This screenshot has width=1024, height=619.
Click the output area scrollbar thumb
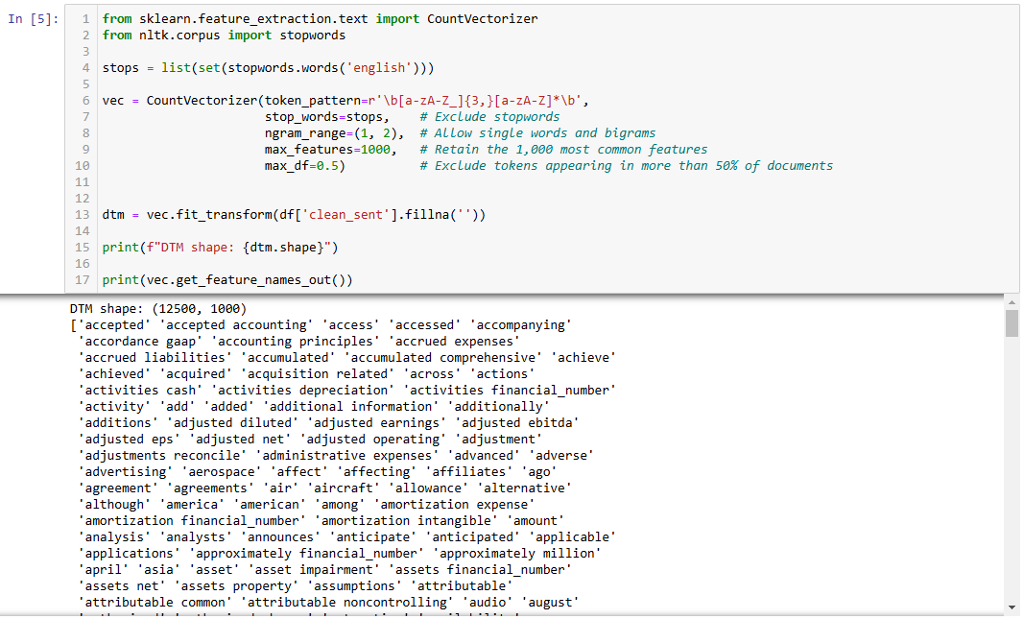pos(1012,323)
